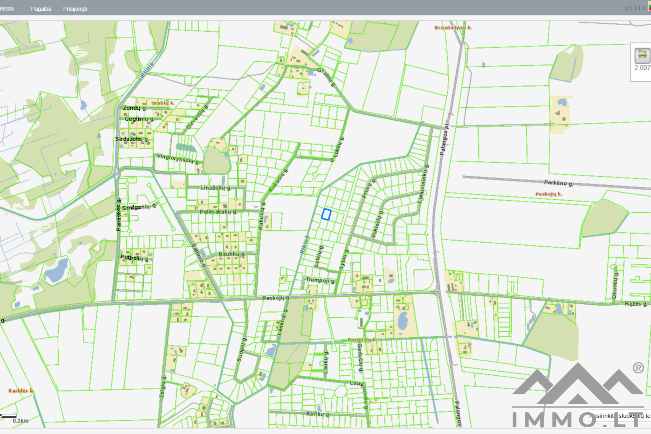Click the Smilgenių g. street label
The height and width of the screenshot is (434, 651).
pos(139,207)
